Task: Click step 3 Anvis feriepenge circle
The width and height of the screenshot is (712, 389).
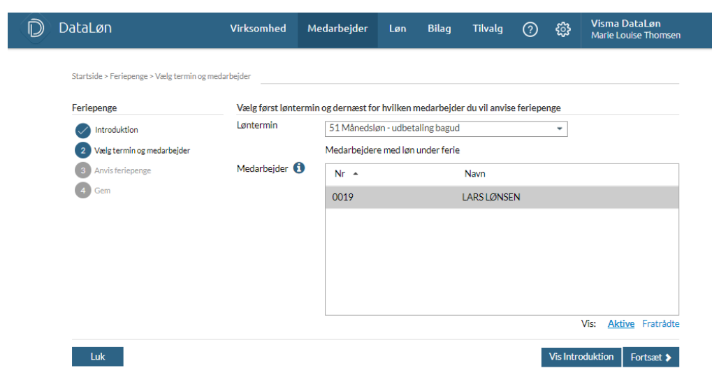Action: [x=83, y=170]
